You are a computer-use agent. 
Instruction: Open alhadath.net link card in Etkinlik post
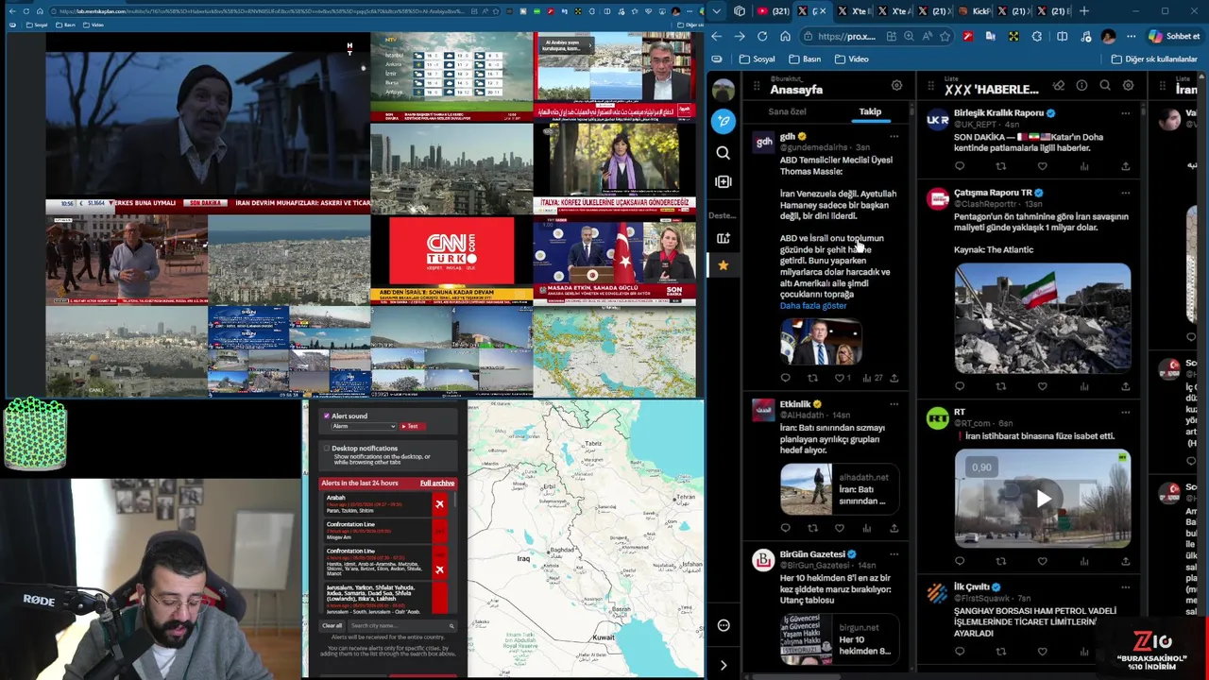(x=838, y=489)
